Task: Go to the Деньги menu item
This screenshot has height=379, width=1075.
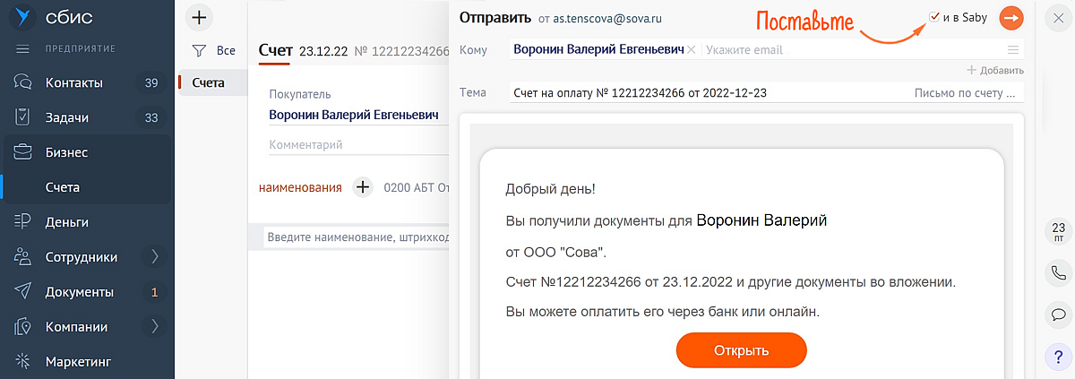Action: pyautogui.click(x=67, y=222)
